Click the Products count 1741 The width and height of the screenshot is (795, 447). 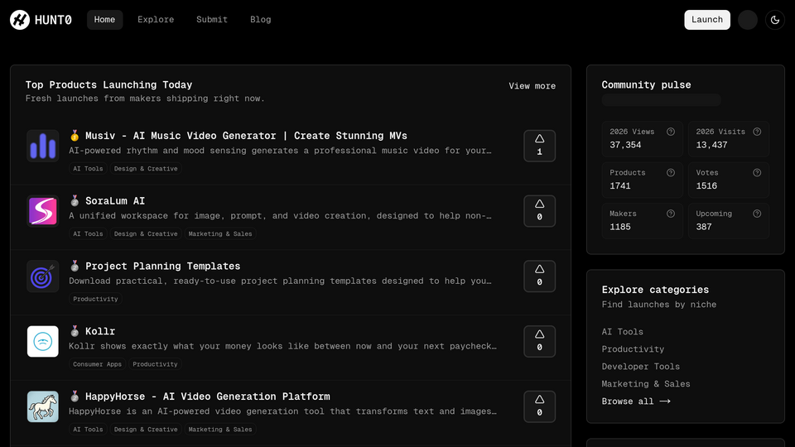620,186
